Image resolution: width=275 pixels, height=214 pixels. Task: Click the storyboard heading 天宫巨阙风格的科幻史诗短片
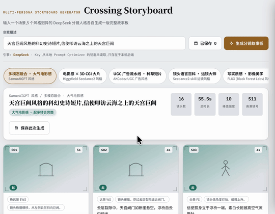point(82,103)
